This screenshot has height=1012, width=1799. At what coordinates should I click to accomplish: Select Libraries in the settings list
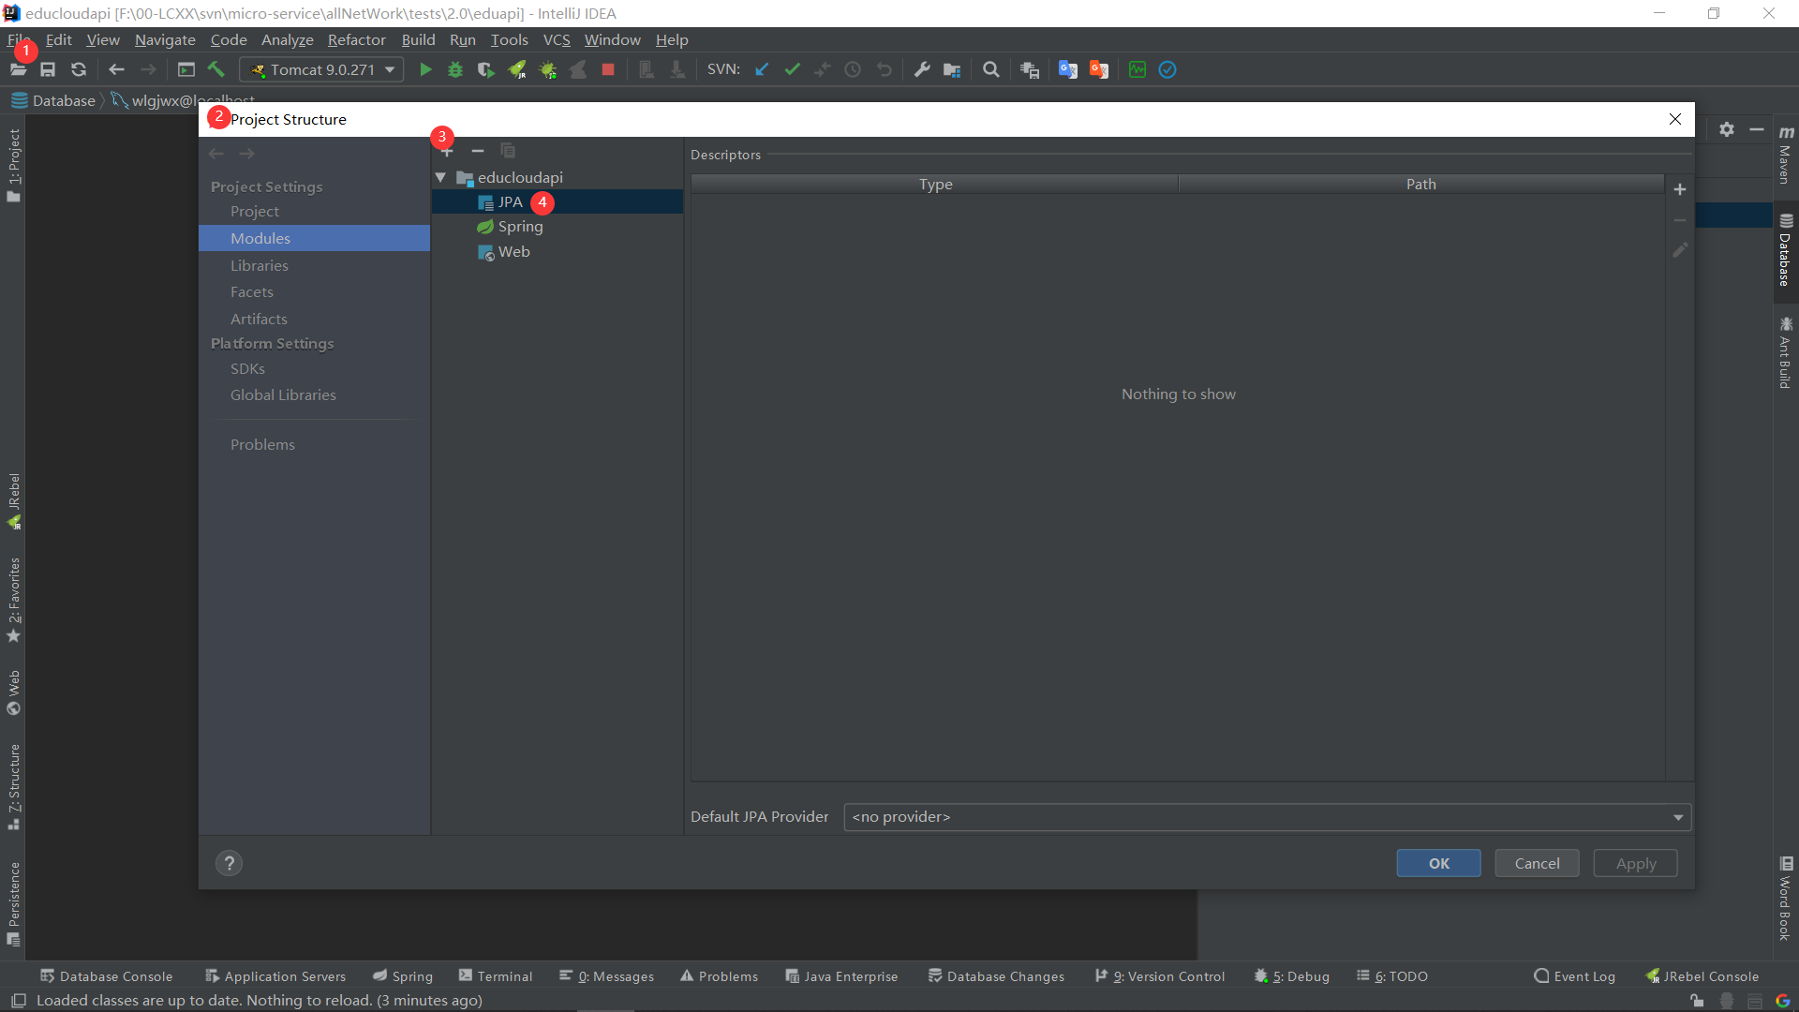pos(259,265)
